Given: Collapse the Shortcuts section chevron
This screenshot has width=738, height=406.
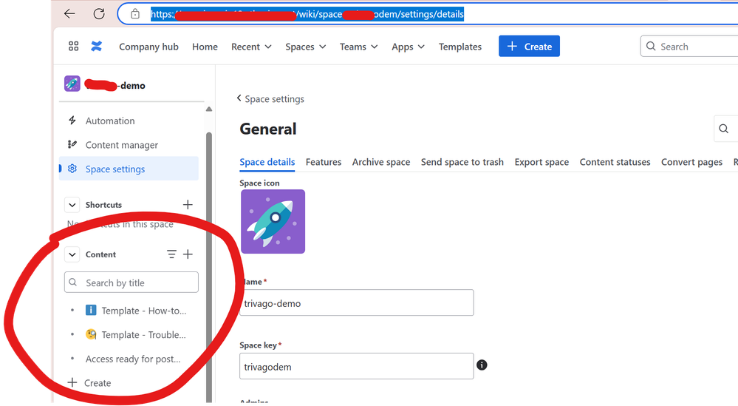Looking at the screenshot, I should coord(72,205).
